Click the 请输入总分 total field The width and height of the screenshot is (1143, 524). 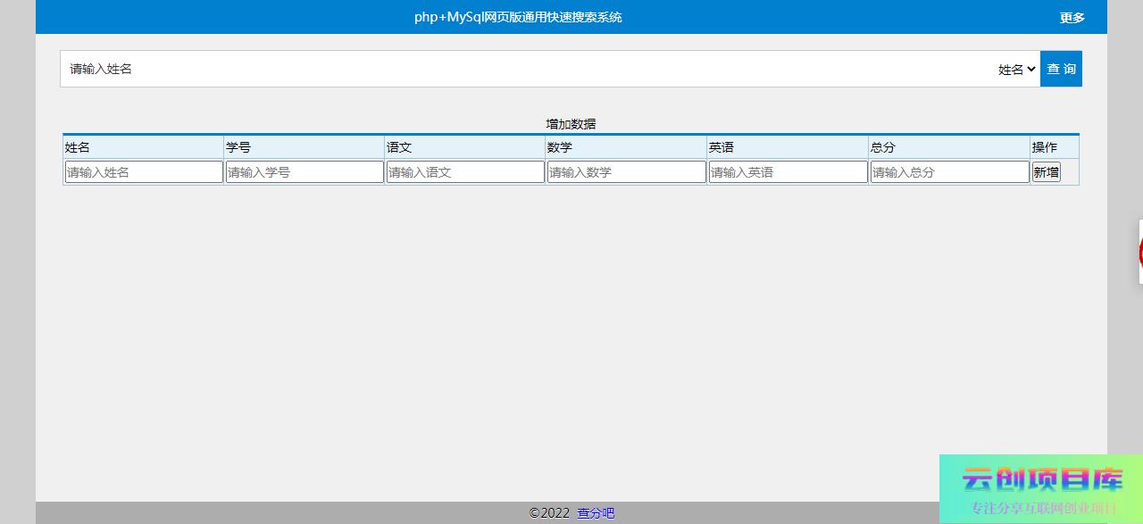coord(949,172)
